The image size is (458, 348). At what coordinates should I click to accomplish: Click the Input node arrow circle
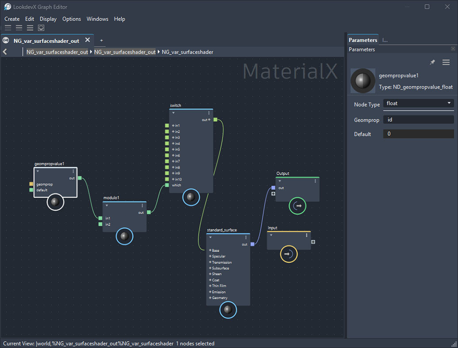[x=289, y=254]
